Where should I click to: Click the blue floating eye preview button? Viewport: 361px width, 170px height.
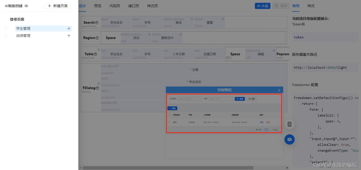[290, 139]
